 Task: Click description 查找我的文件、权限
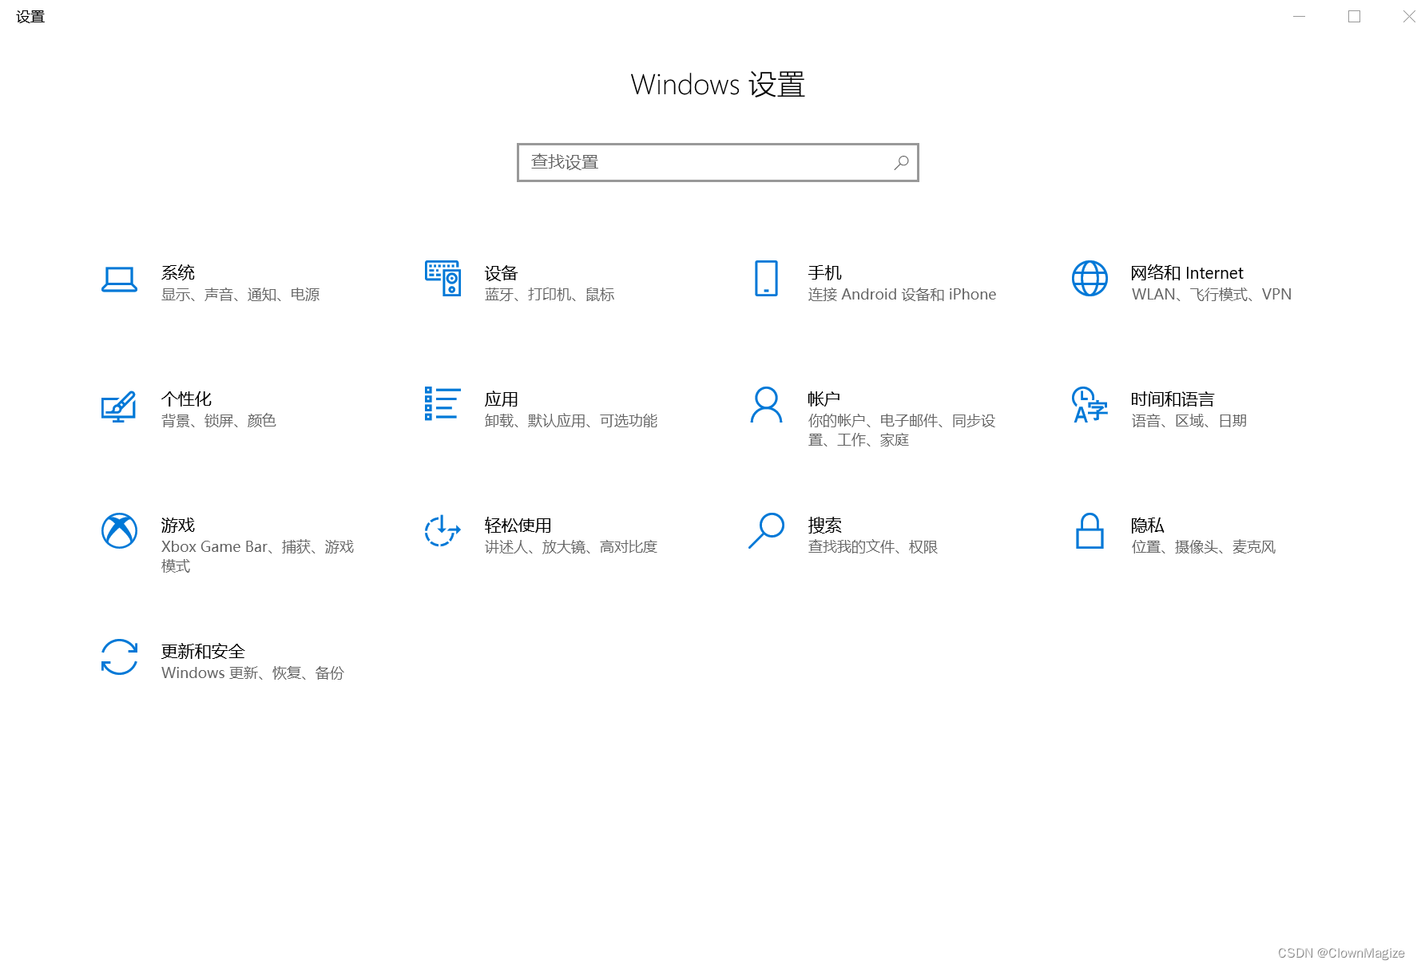click(x=873, y=547)
